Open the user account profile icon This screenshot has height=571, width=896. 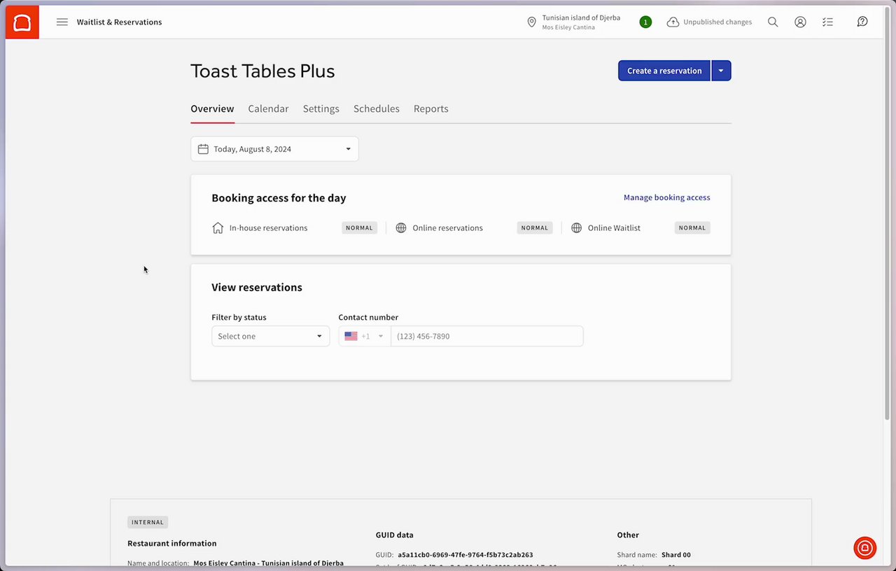tap(800, 22)
